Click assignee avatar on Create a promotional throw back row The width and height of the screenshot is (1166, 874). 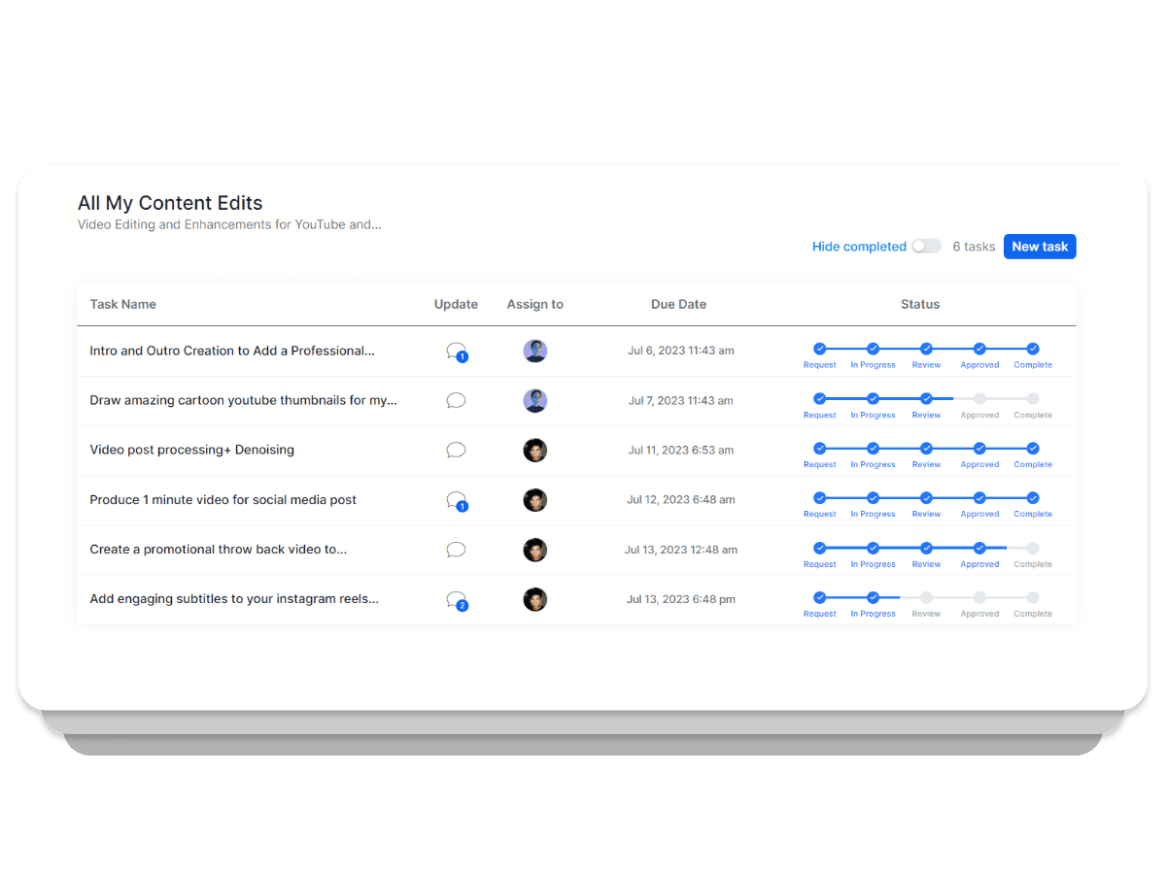(x=535, y=550)
